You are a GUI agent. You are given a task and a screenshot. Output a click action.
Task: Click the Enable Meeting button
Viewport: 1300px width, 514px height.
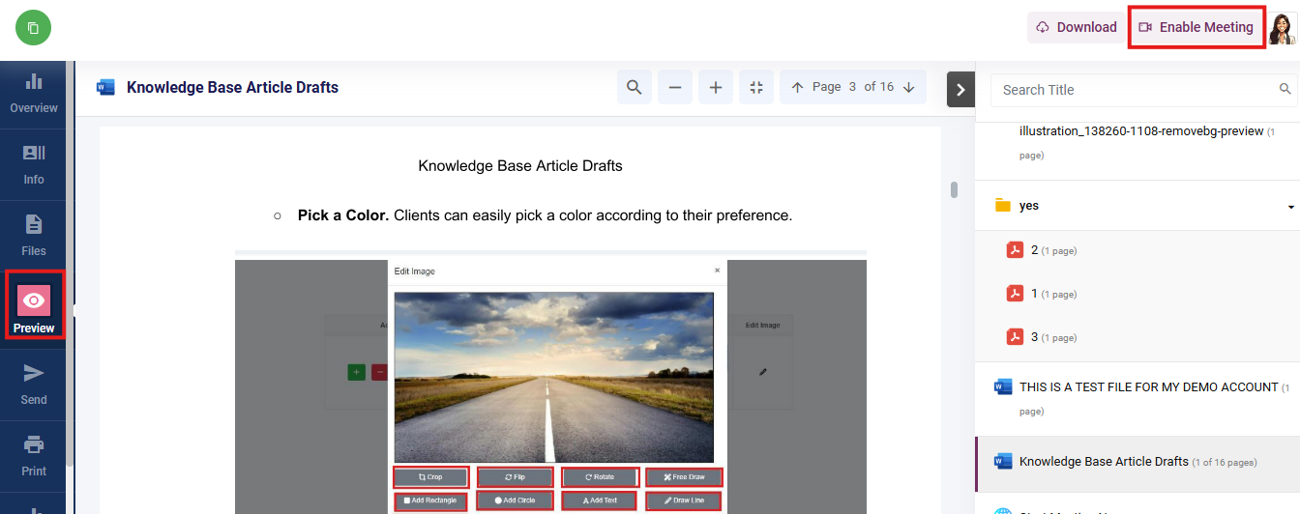[1197, 27]
